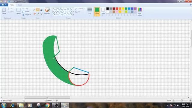Click the horizontal scrollbar thumb
The width and height of the screenshot is (192, 108).
click(x=47, y=97)
